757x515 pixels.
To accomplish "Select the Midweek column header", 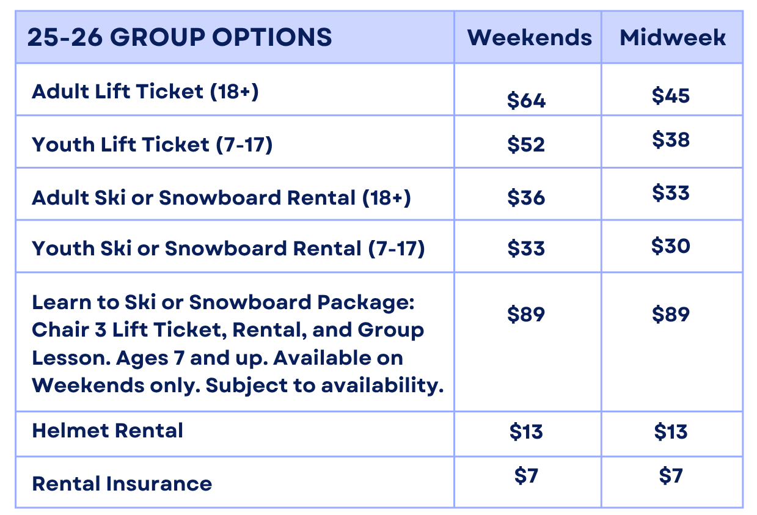I will (673, 37).
